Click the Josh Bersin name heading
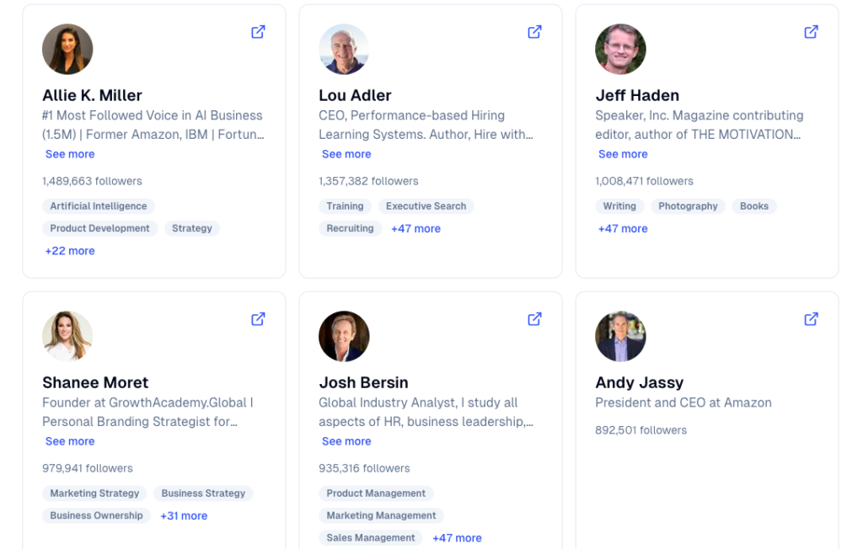This screenshot has width=863, height=549. (363, 382)
